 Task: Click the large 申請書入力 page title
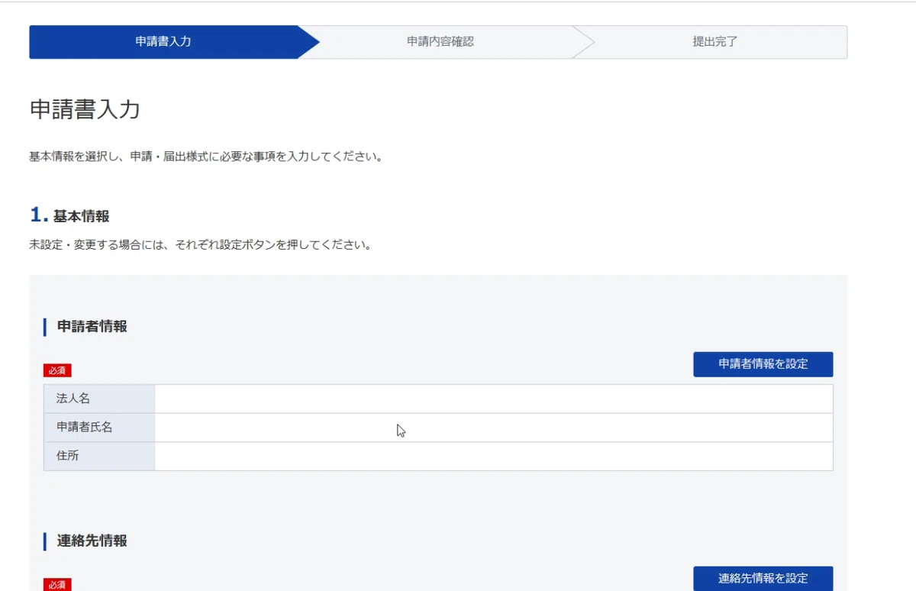point(85,109)
